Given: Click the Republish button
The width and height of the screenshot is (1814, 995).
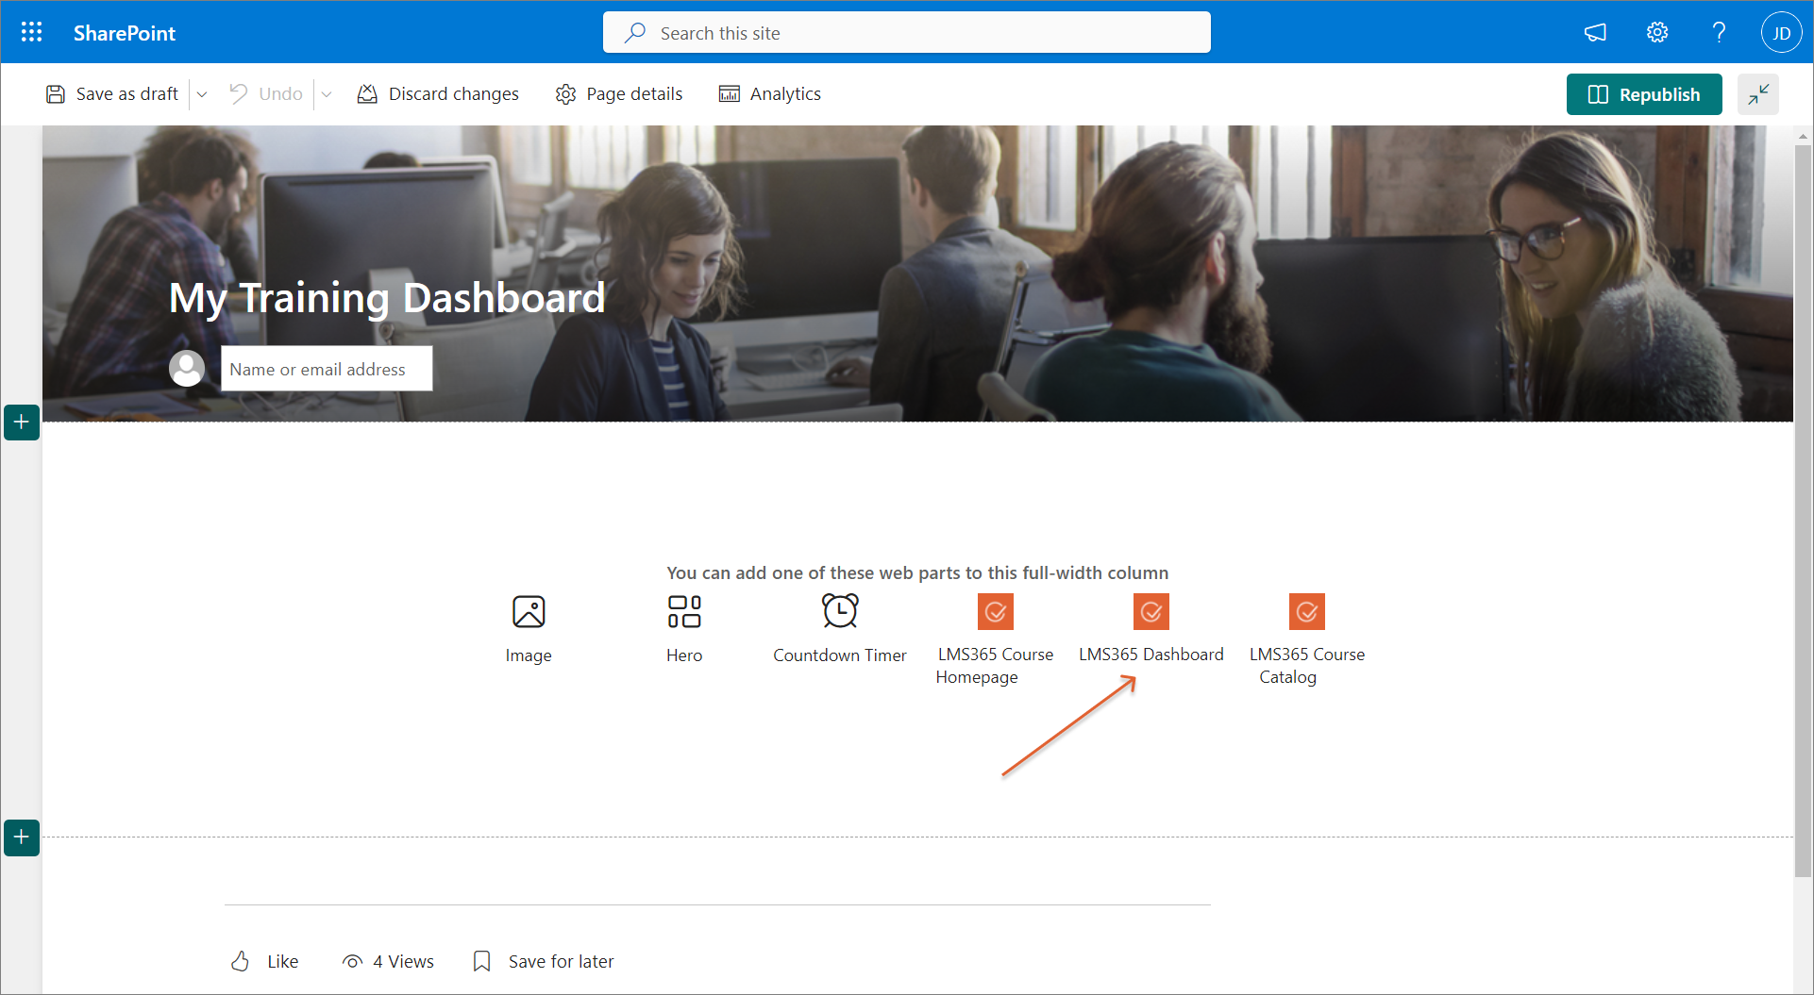Looking at the screenshot, I should tap(1644, 94).
